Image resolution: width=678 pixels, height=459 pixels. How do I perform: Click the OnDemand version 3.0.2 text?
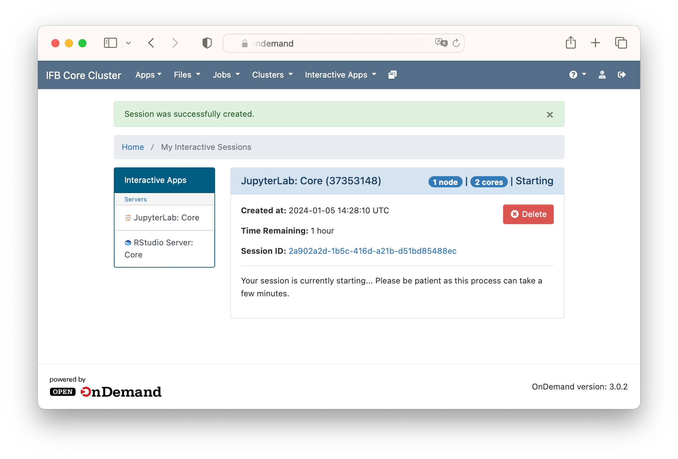[579, 387]
